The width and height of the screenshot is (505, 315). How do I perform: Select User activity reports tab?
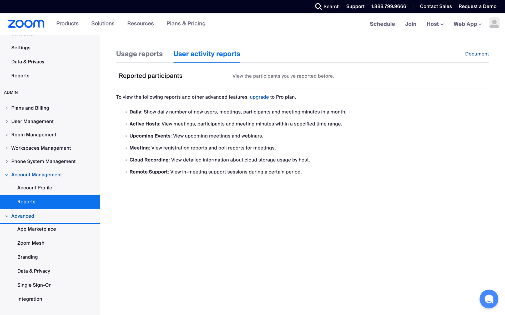(207, 54)
